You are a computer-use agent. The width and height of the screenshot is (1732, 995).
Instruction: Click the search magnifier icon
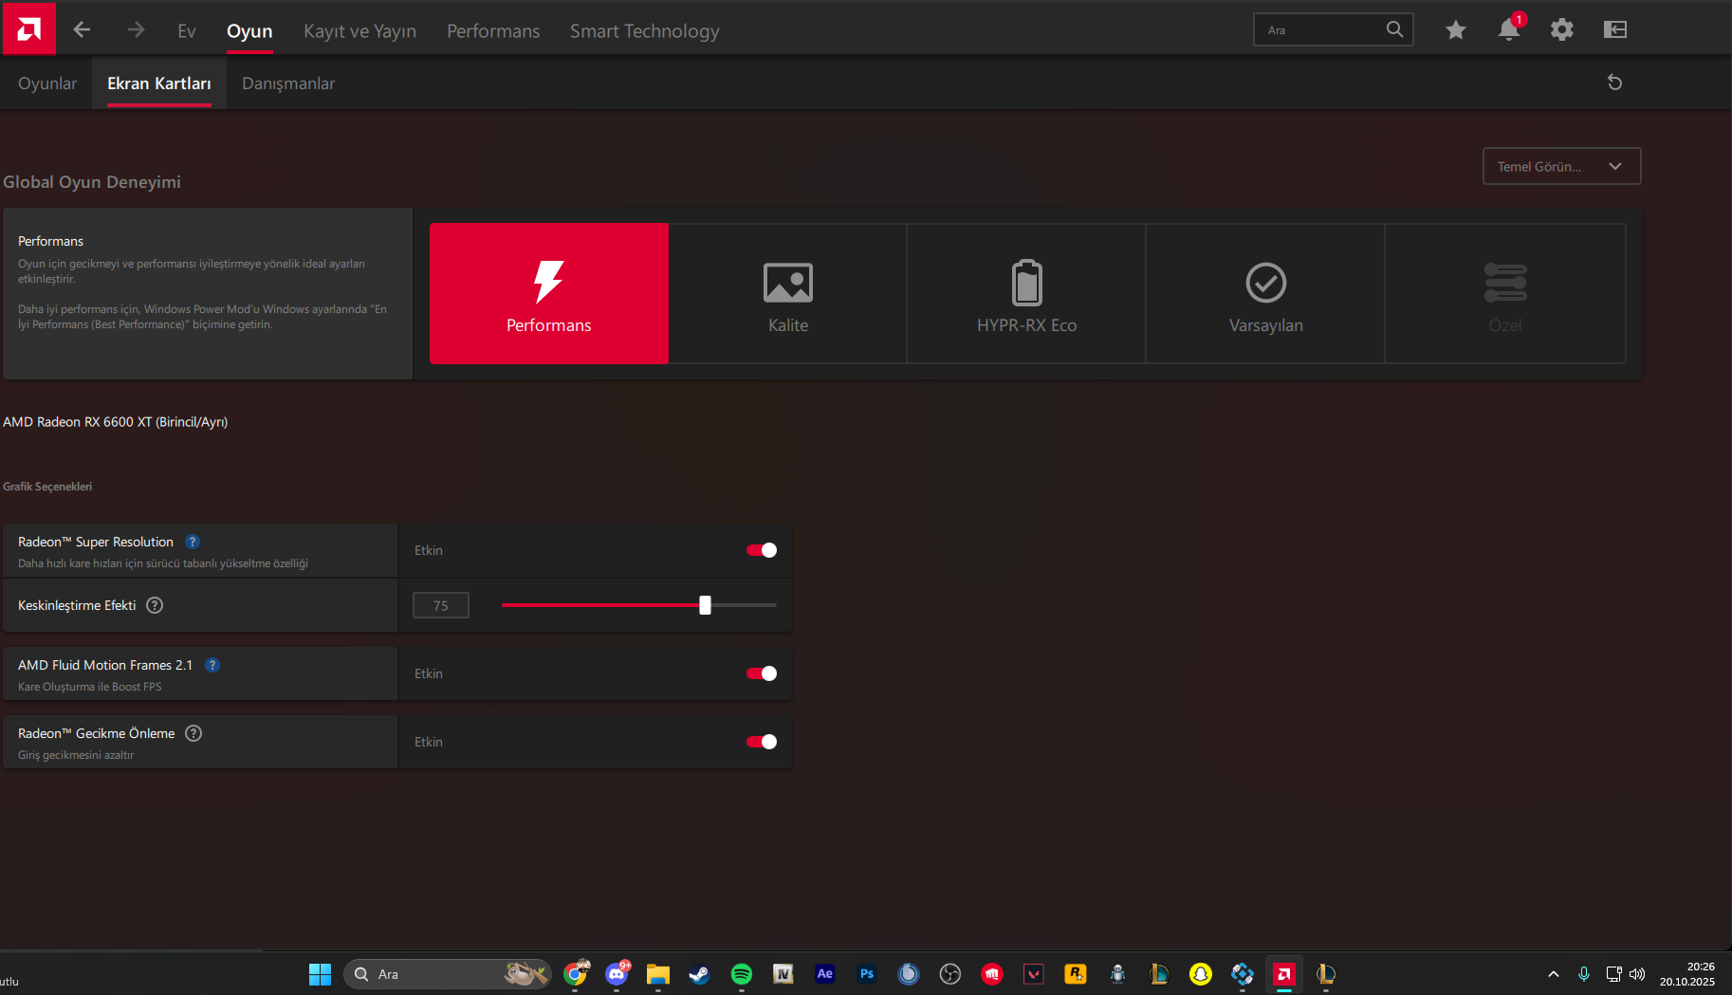(x=1394, y=29)
